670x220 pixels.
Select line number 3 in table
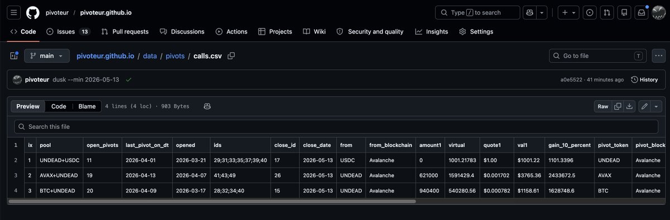pyautogui.click(x=16, y=175)
